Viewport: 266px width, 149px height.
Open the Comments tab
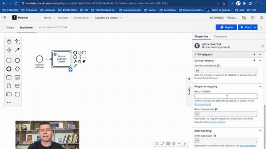[x=220, y=36]
